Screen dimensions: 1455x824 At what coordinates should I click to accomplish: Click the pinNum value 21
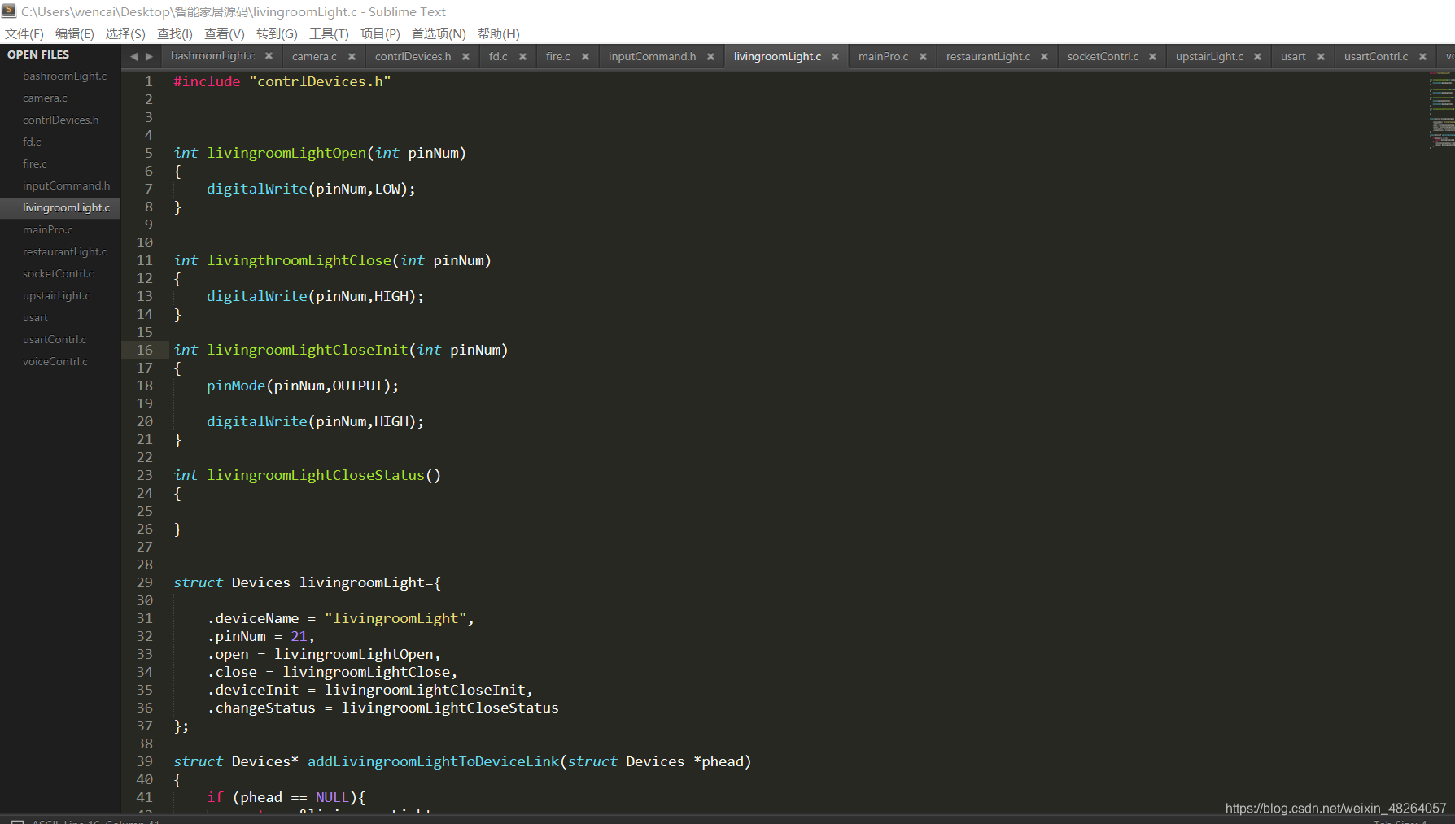(299, 636)
